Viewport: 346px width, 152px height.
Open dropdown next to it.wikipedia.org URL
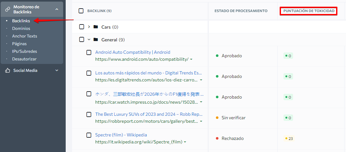click(x=185, y=142)
